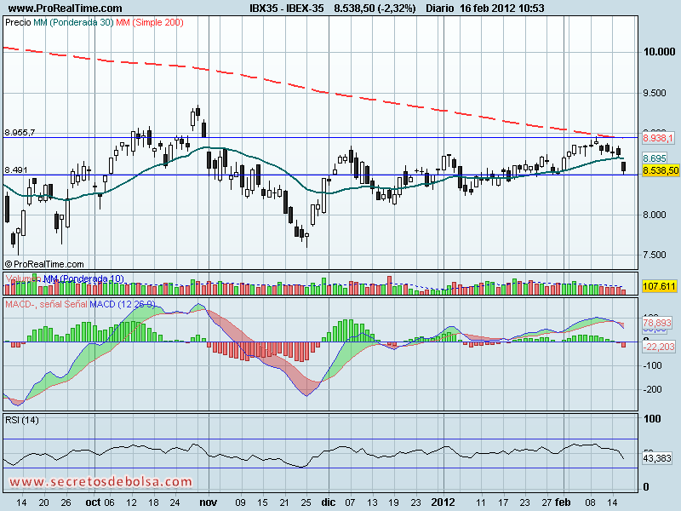
Task: Click the www.secretosdebolsa.com link
Action: (100, 481)
